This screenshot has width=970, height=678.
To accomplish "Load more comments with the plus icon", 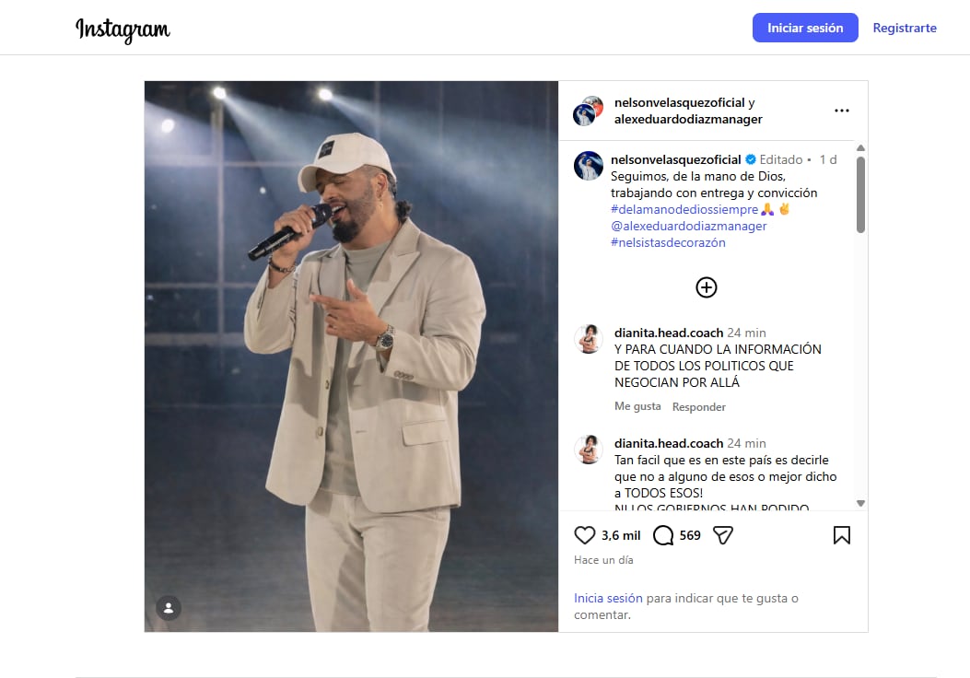I will (x=706, y=287).
